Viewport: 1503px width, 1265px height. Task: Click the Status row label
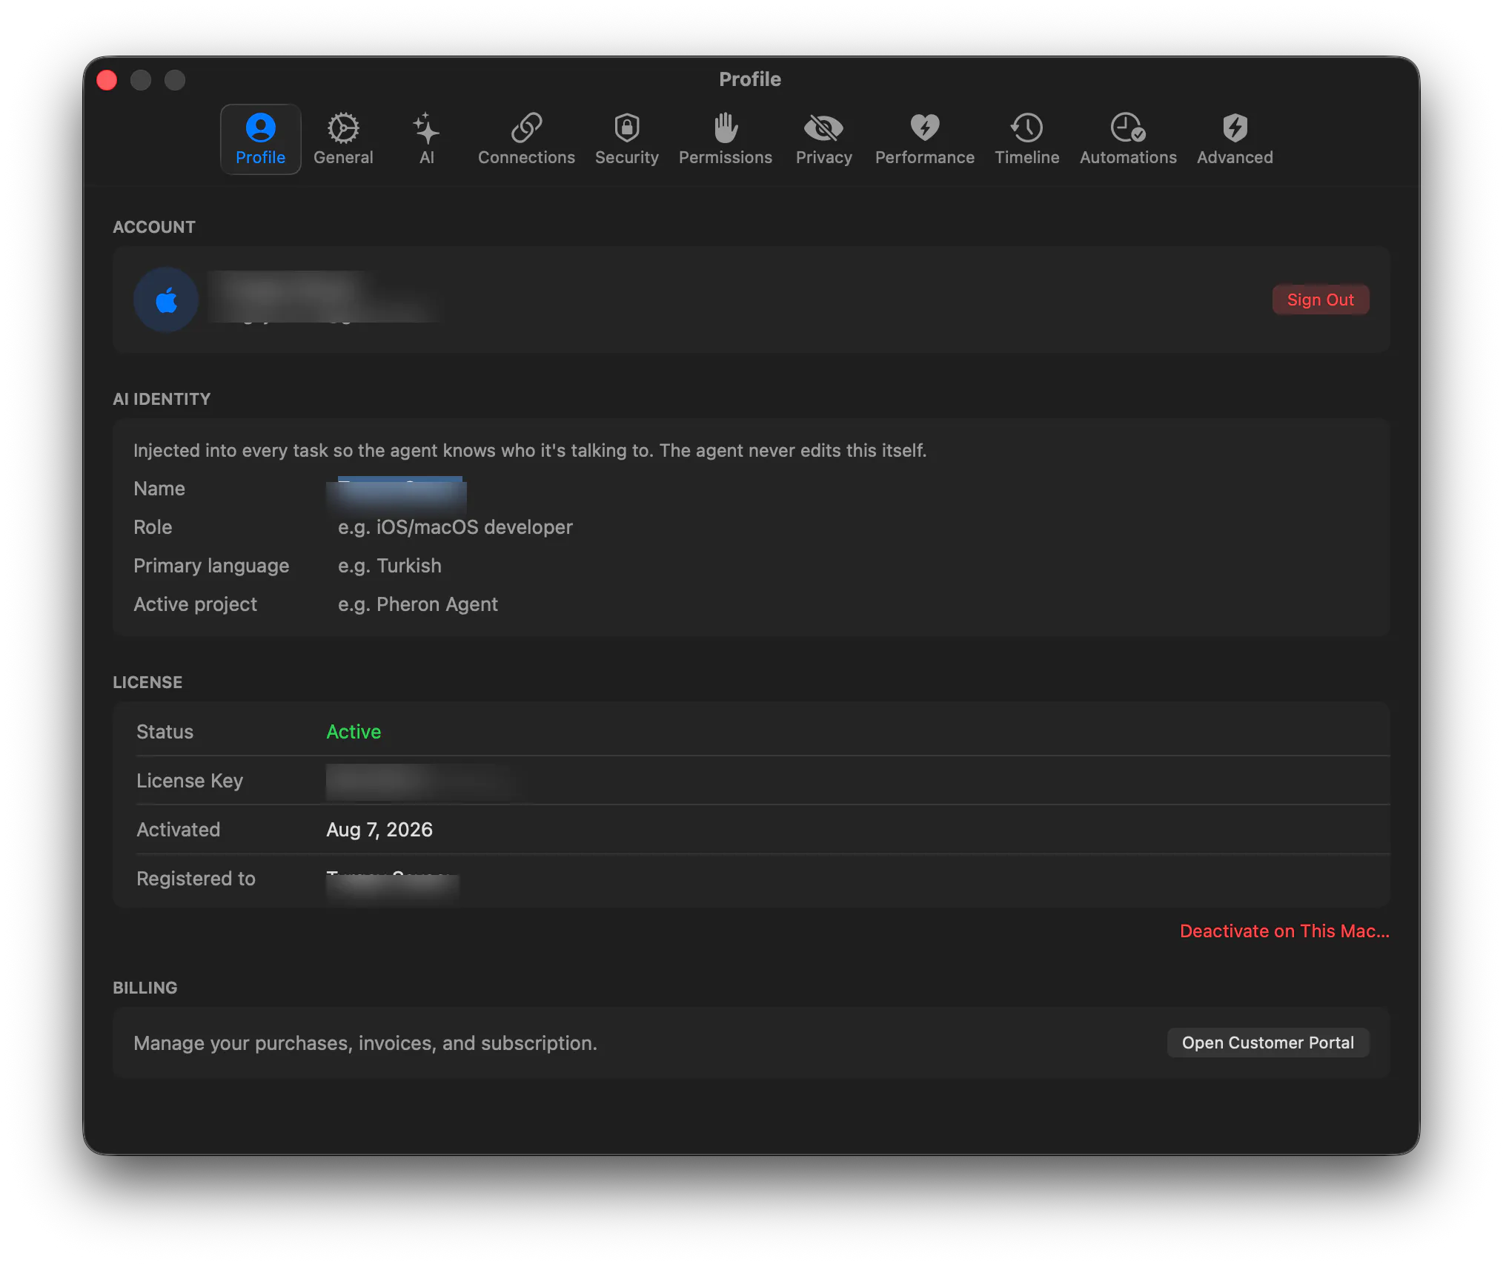(x=165, y=732)
